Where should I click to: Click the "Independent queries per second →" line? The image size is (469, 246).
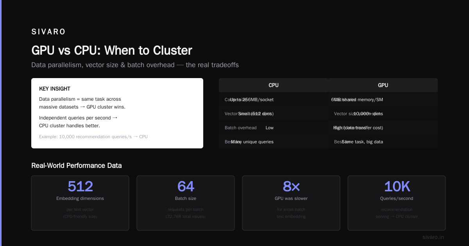coord(78,118)
